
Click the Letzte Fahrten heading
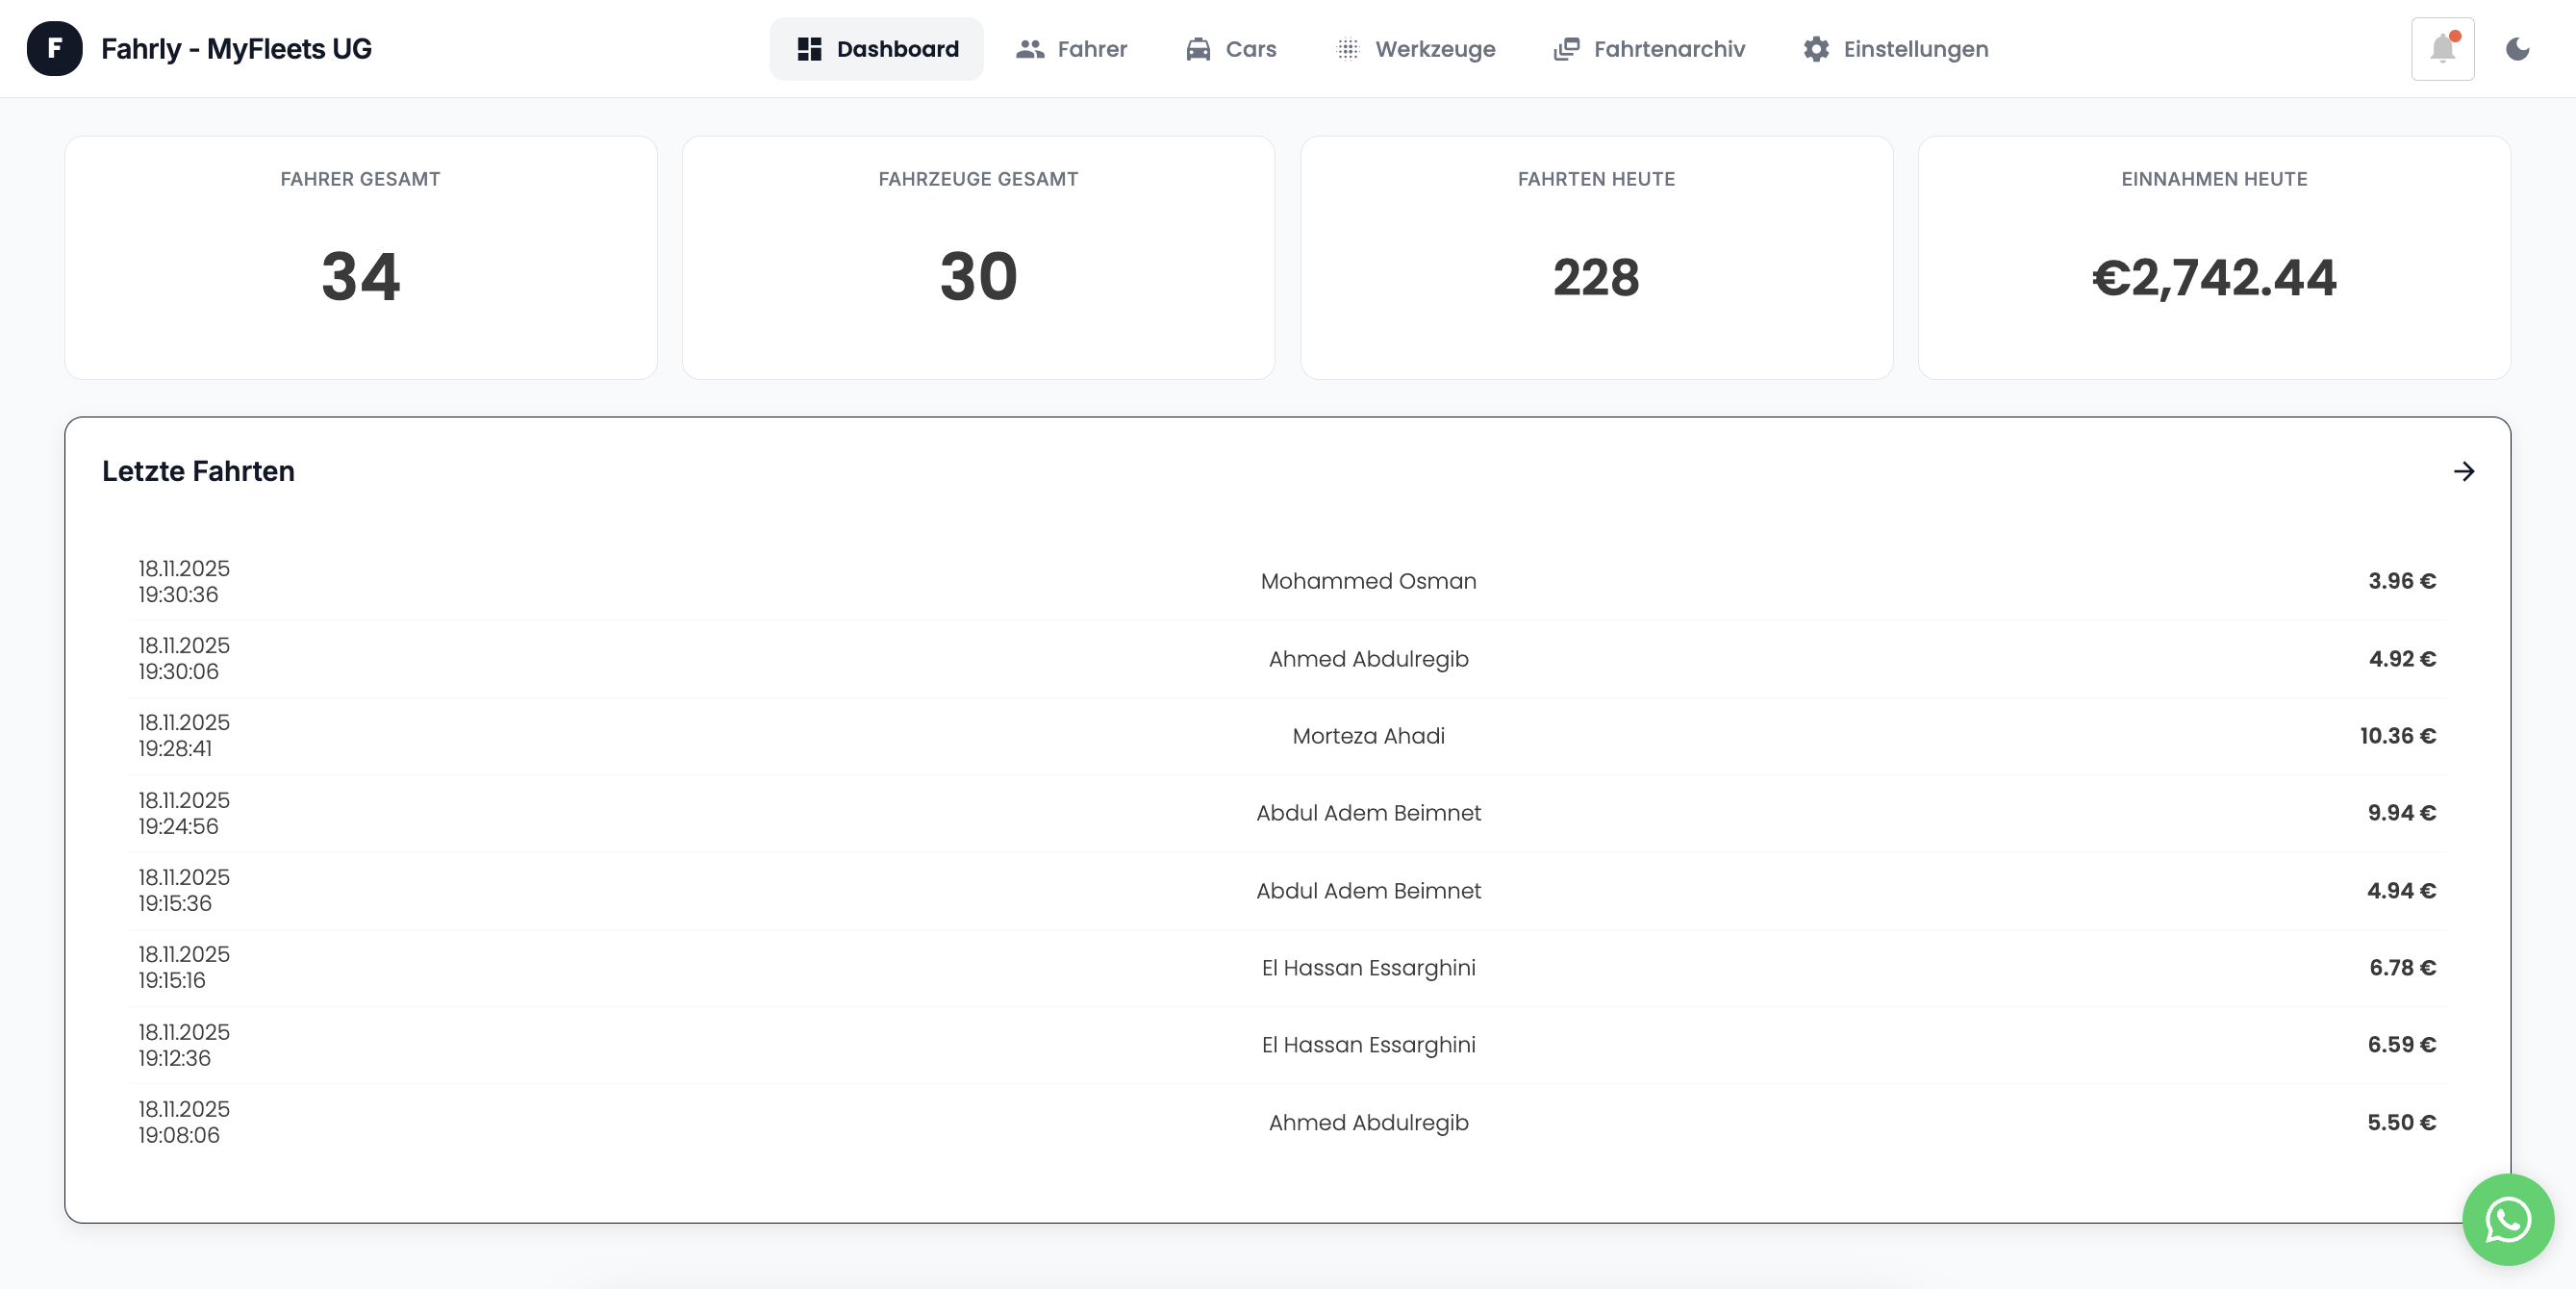(197, 471)
